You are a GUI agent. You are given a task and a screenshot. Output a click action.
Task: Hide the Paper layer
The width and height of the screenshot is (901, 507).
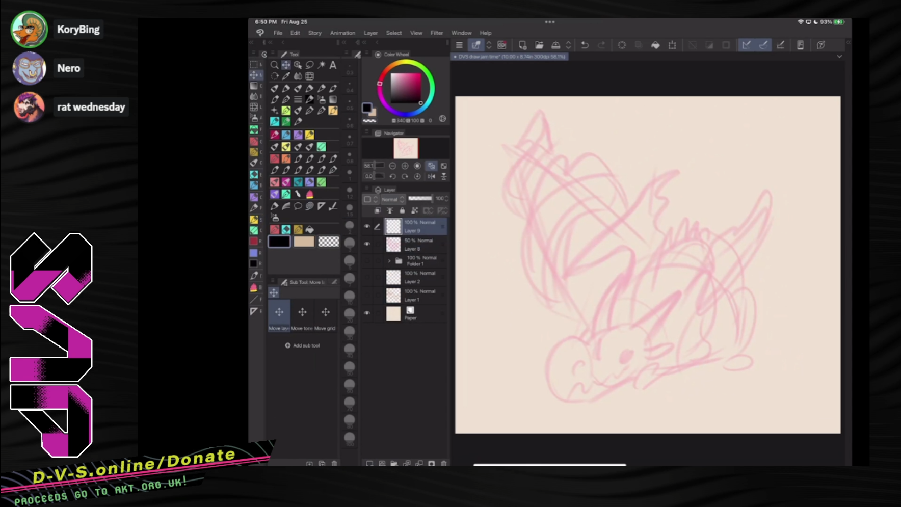pyautogui.click(x=367, y=313)
